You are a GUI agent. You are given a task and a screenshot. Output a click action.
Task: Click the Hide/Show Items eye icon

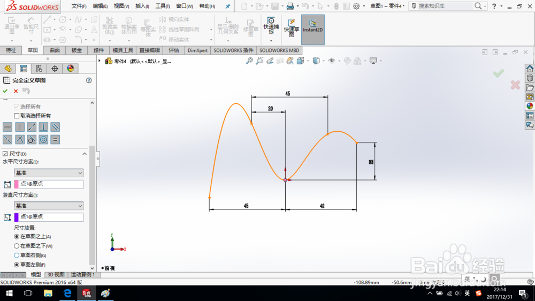(331, 61)
